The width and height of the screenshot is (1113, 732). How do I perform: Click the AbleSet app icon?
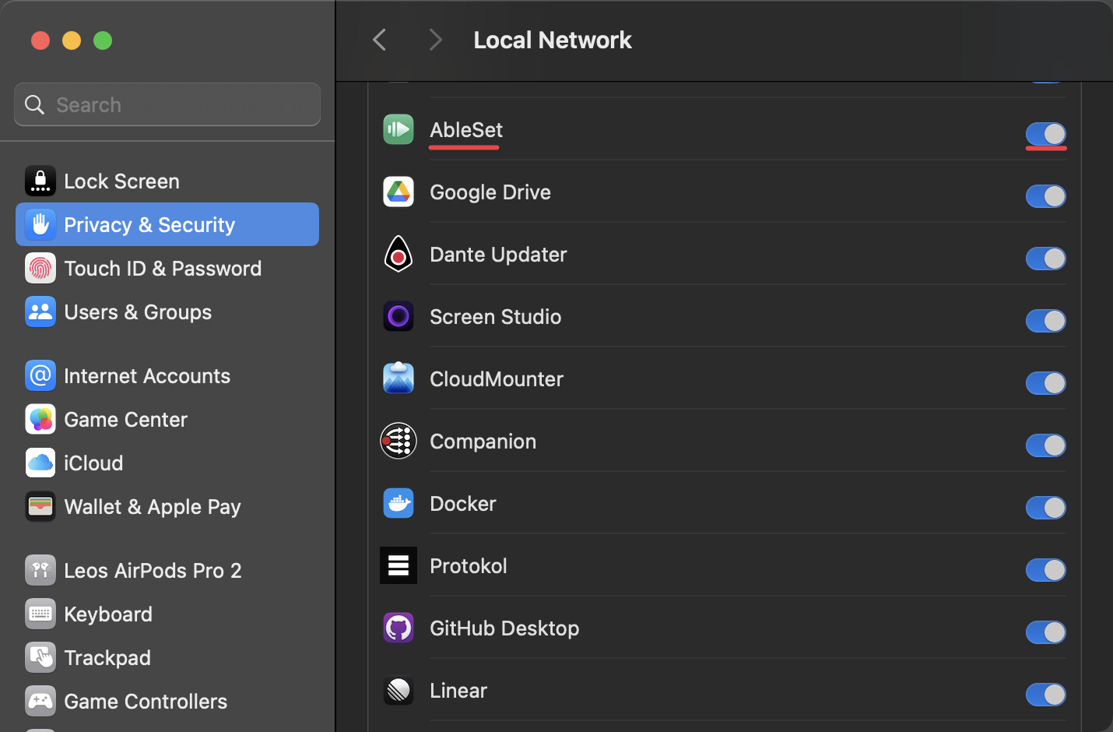click(x=398, y=129)
